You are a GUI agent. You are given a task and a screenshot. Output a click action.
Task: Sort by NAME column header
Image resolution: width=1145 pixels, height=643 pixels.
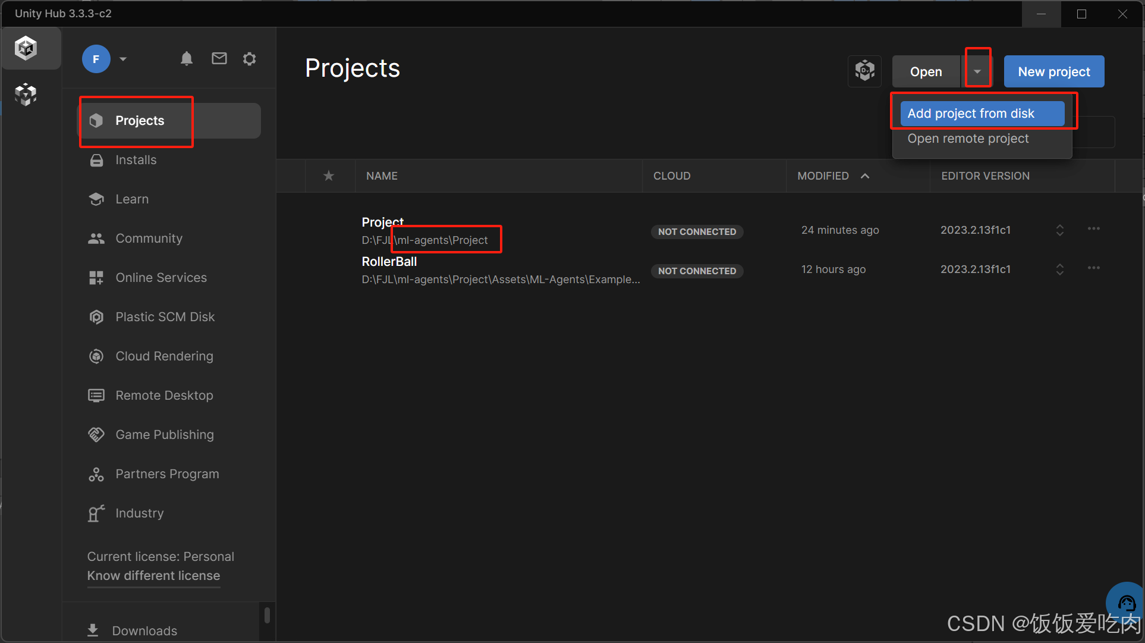coord(382,176)
